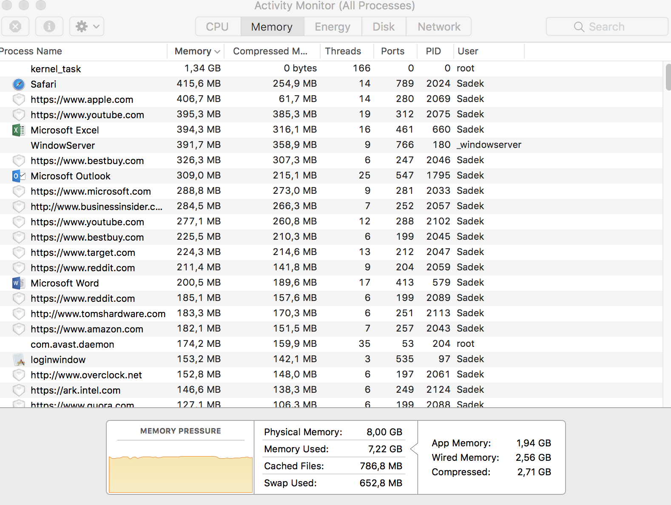Screen dimensions: 671x505
Task: Sort by the Threads column header
Action: click(x=347, y=51)
